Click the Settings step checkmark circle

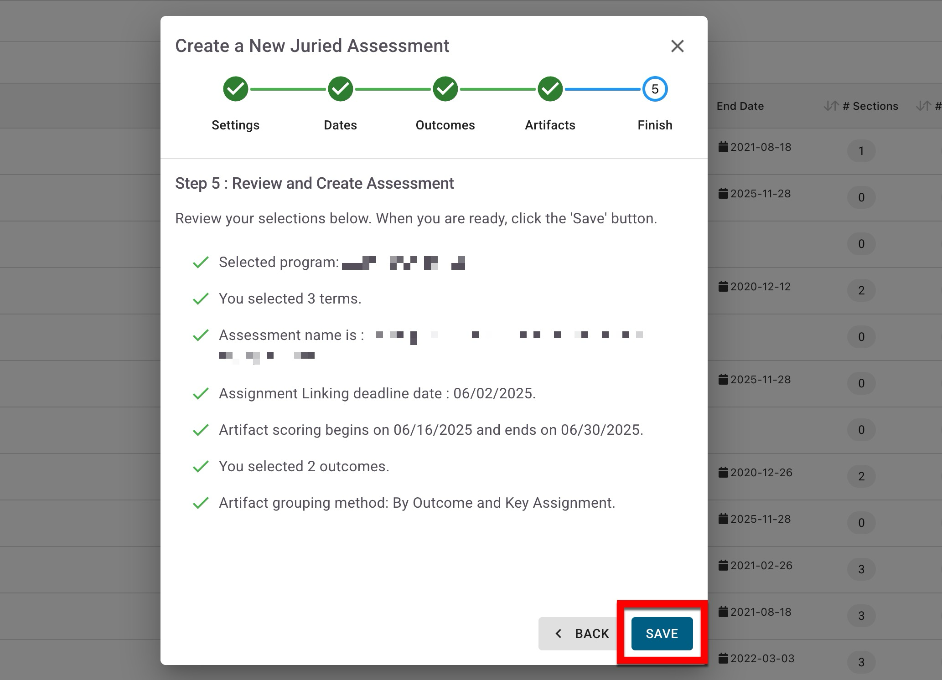[235, 89]
